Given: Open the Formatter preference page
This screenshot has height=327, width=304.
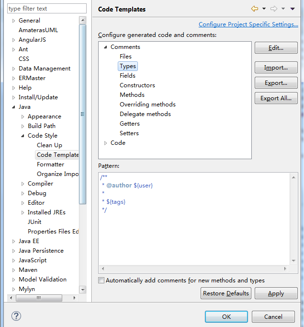Looking at the screenshot, I should pos(50,164).
